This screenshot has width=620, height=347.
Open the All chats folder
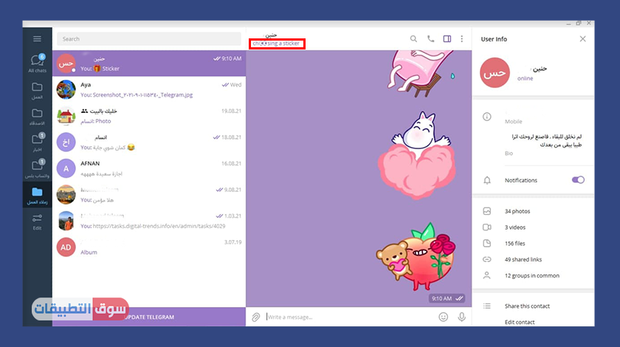pos(37,63)
